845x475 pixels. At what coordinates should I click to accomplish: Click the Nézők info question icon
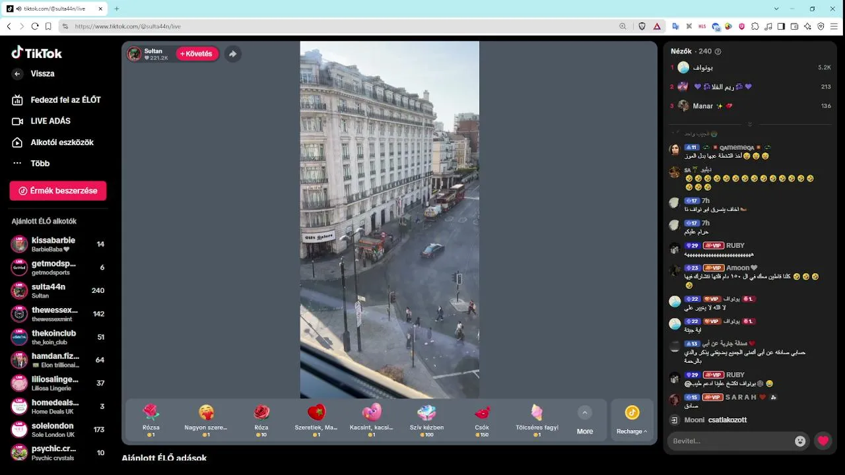click(x=718, y=51)
